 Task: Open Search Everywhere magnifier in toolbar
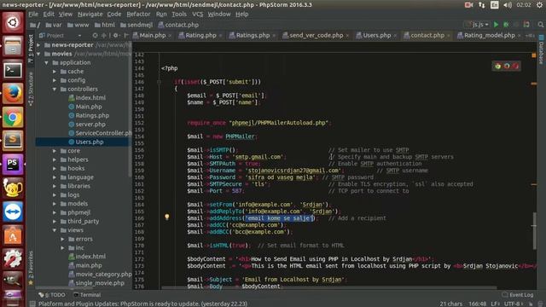540,25
